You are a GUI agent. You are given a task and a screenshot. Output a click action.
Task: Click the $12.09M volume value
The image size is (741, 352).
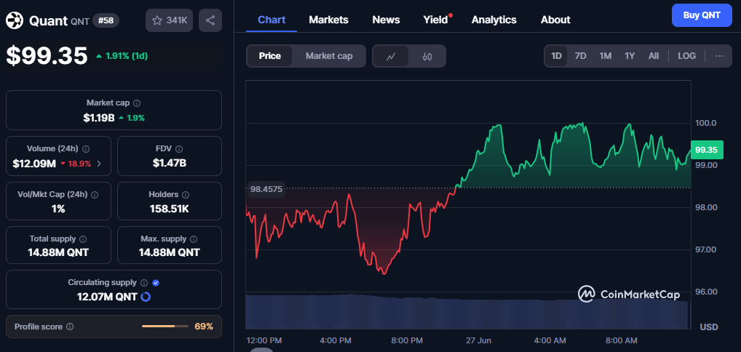coord(34,164)
